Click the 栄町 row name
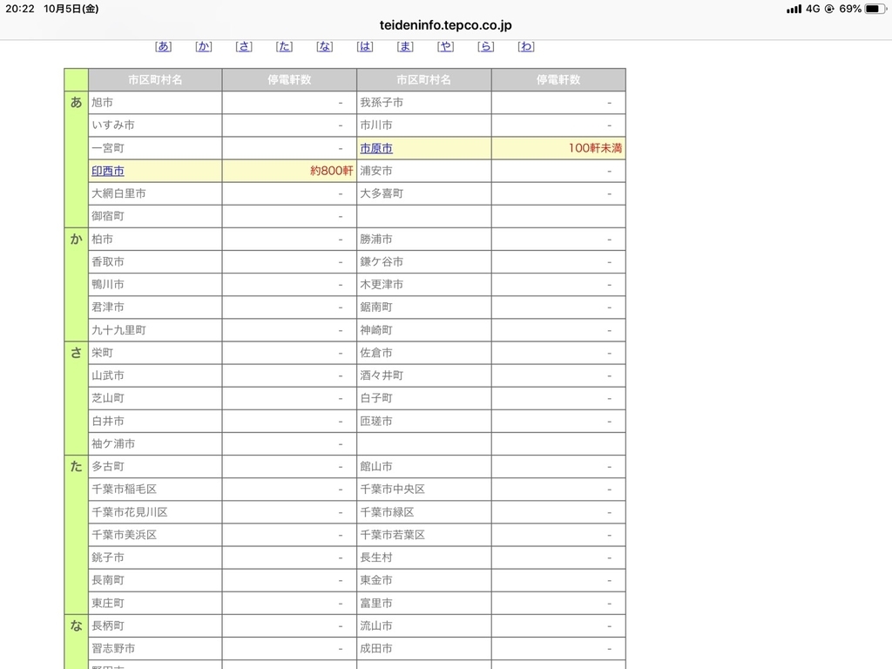The height and width of the screenshot is (669, 892). click(103, 353)
